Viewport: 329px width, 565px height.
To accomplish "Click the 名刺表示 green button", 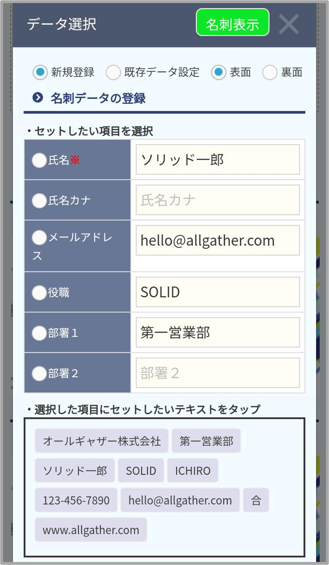I will point(232,22).
